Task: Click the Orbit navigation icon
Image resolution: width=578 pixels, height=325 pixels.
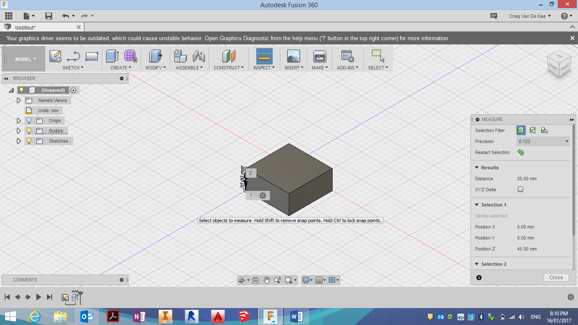Action: [x=242, y=280]
